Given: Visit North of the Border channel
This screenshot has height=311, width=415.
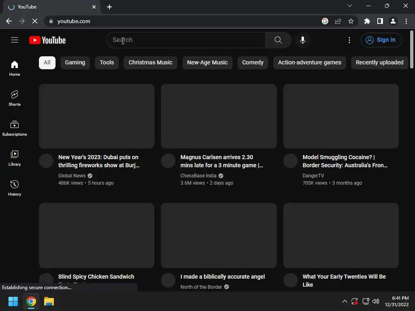Looking at the screenshot, I should [x=201, y=287].
